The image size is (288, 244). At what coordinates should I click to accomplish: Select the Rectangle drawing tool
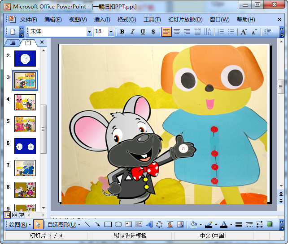pos(108,224)
